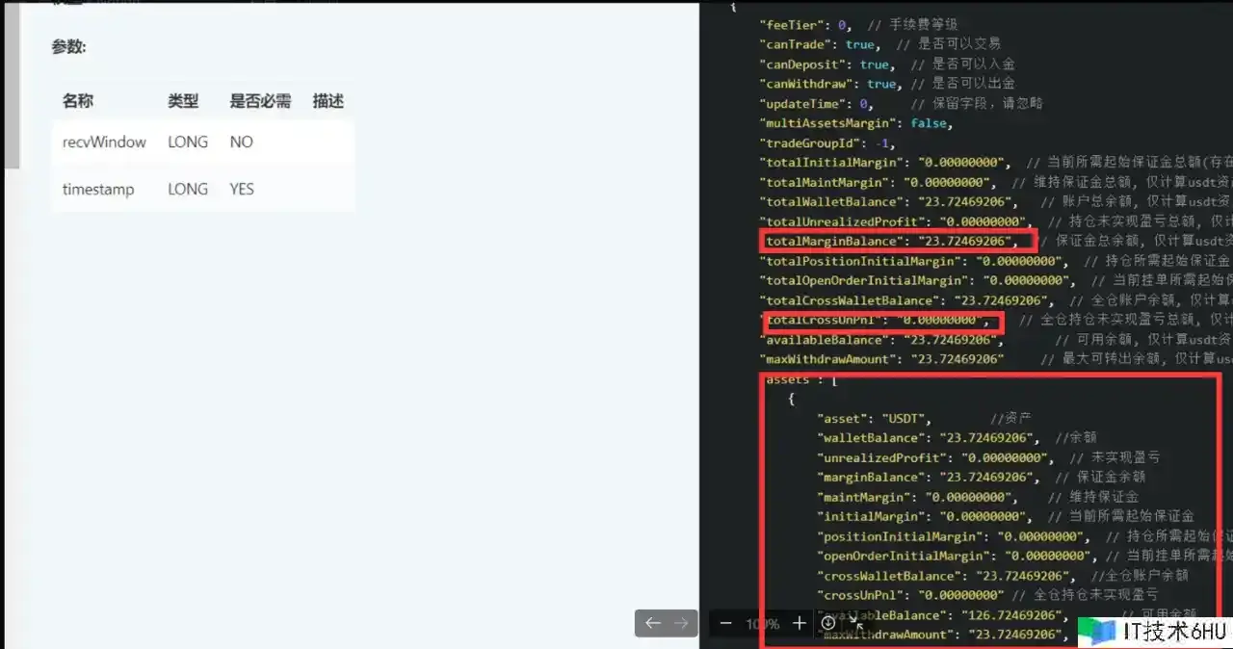Image resolution: width=1233 pixels, height=649 pixels.
Task: Select the timestamp parameter name
Action: click(x=98, y=190)
